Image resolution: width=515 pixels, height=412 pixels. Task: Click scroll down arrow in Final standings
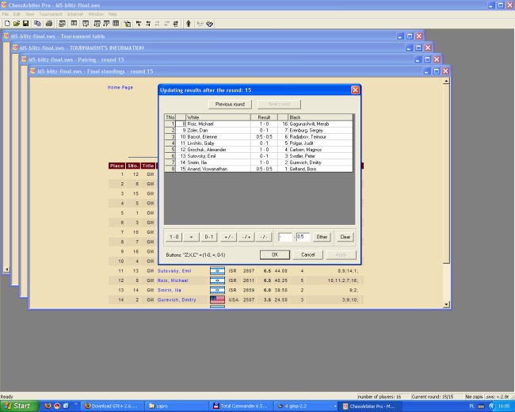(446, 304)
